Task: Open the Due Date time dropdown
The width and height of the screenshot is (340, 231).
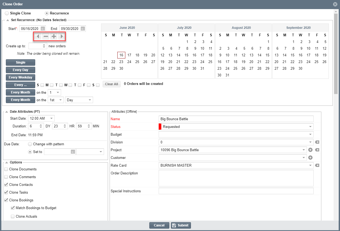Action: tap(101, 152)
